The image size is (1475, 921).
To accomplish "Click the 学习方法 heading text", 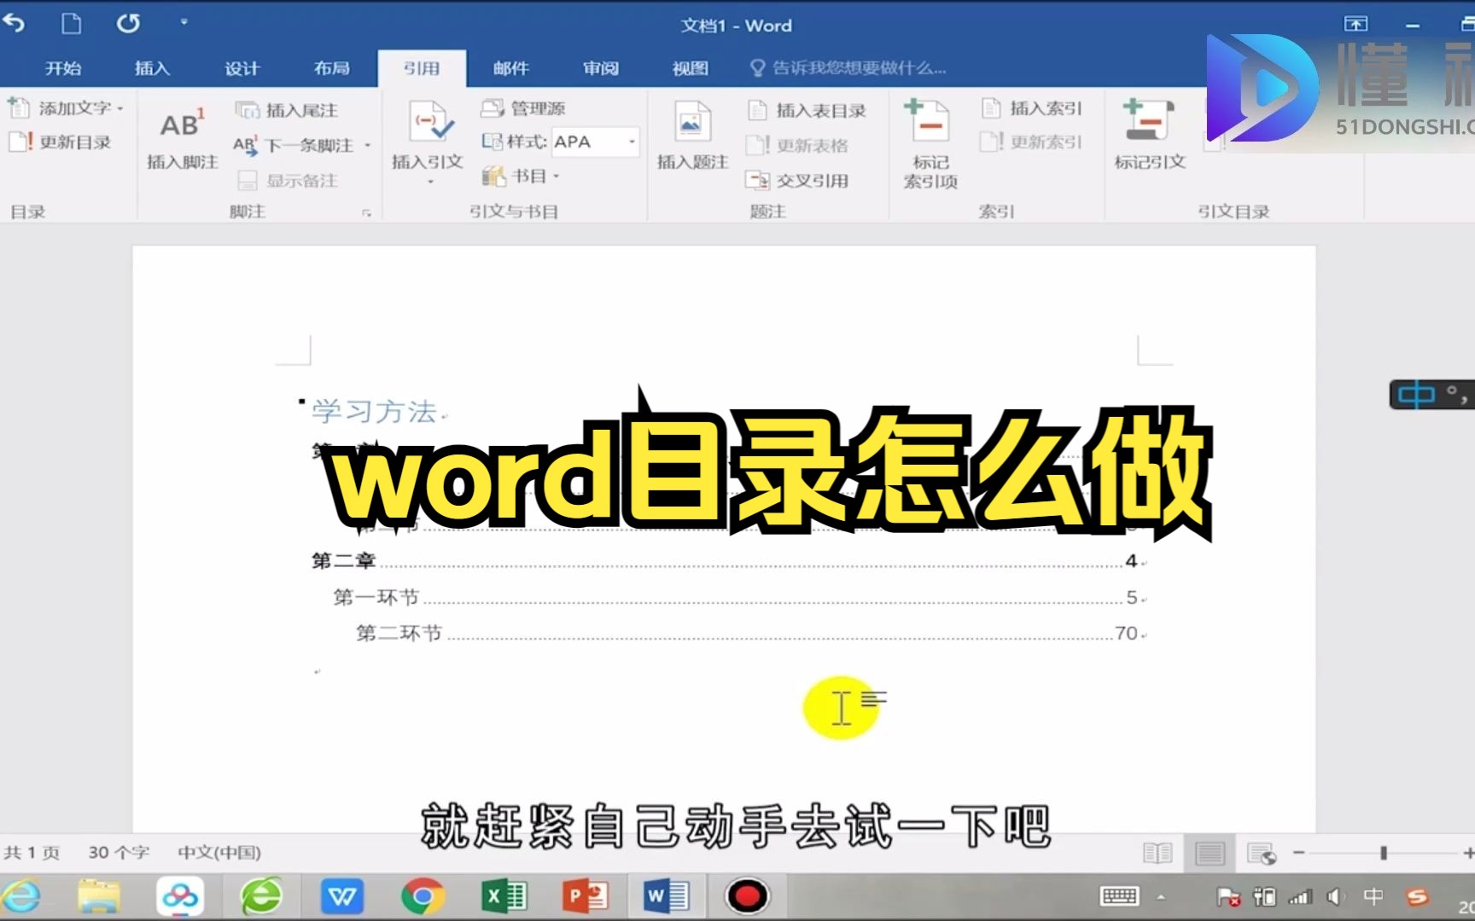I will tap(374, 411).
